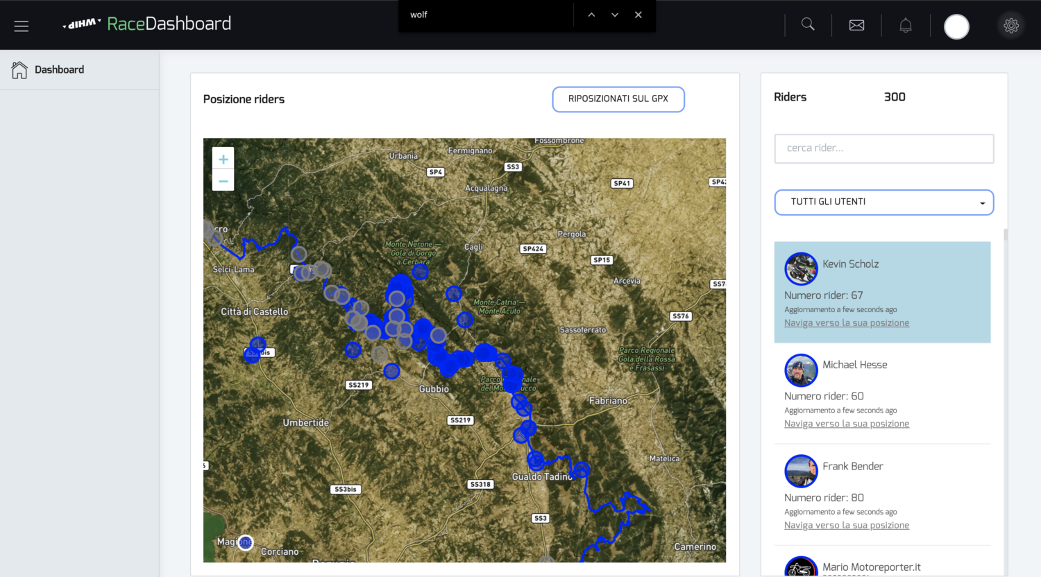Open the settings gear
This screenshot has width=1041, height=577.
(1011, 26)
